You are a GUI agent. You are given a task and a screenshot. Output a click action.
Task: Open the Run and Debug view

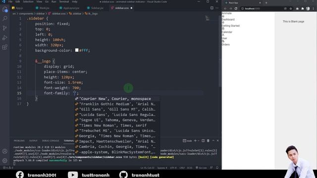[5, 38]
